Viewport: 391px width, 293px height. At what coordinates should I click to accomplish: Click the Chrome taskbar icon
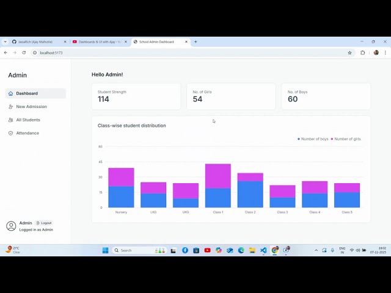pyautogui.click(x=275, y=250)
